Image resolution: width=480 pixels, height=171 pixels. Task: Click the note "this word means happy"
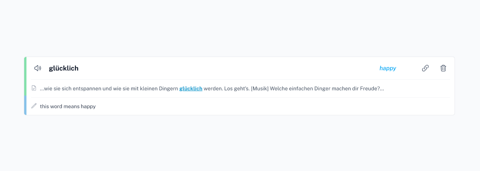pos(68,106)
